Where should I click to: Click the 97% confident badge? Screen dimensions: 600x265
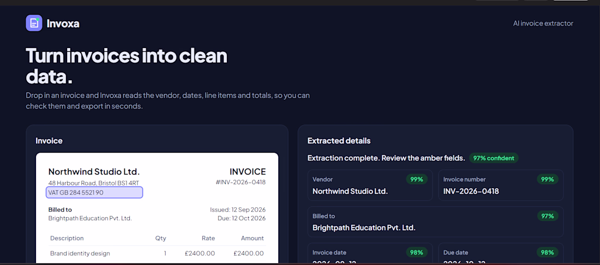pyautogui.click(x=494, y=158)
